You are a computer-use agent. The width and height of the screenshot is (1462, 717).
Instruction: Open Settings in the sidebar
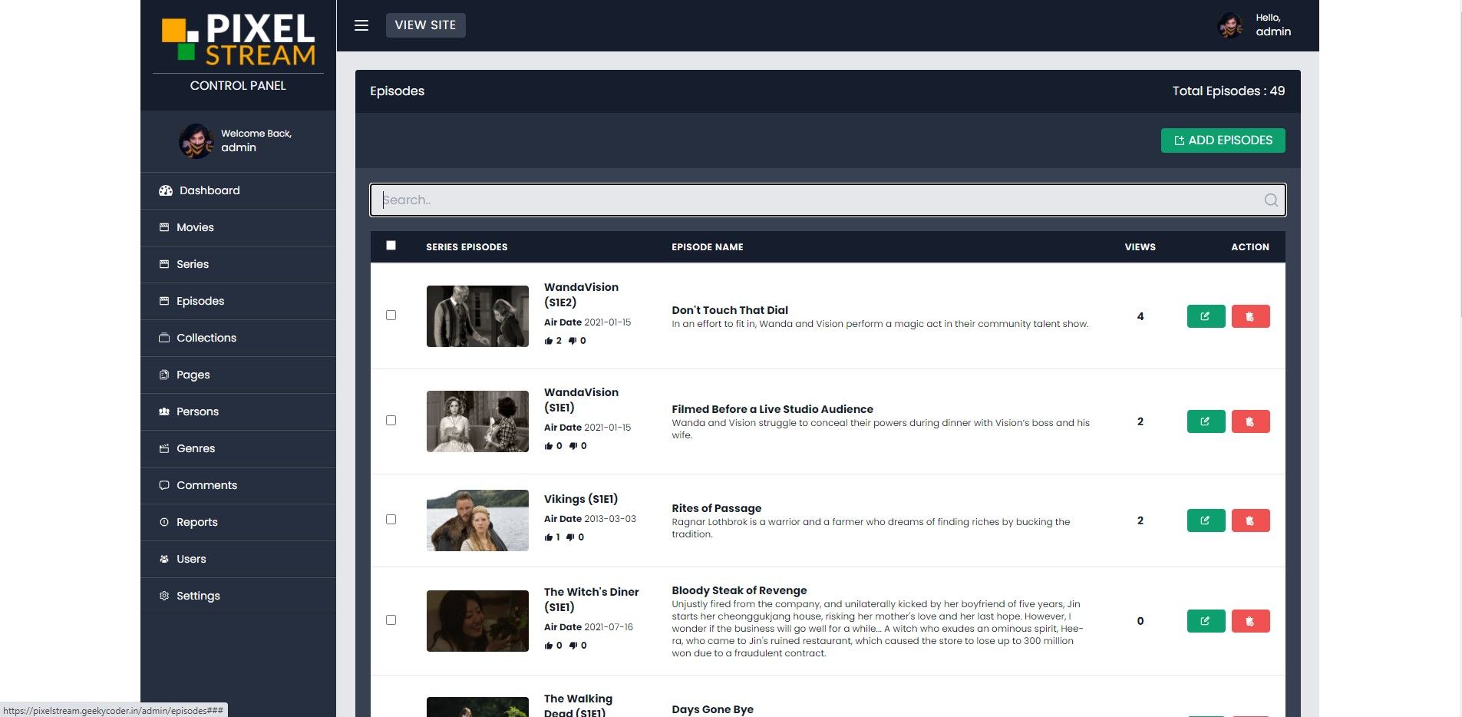pos(238,596)
